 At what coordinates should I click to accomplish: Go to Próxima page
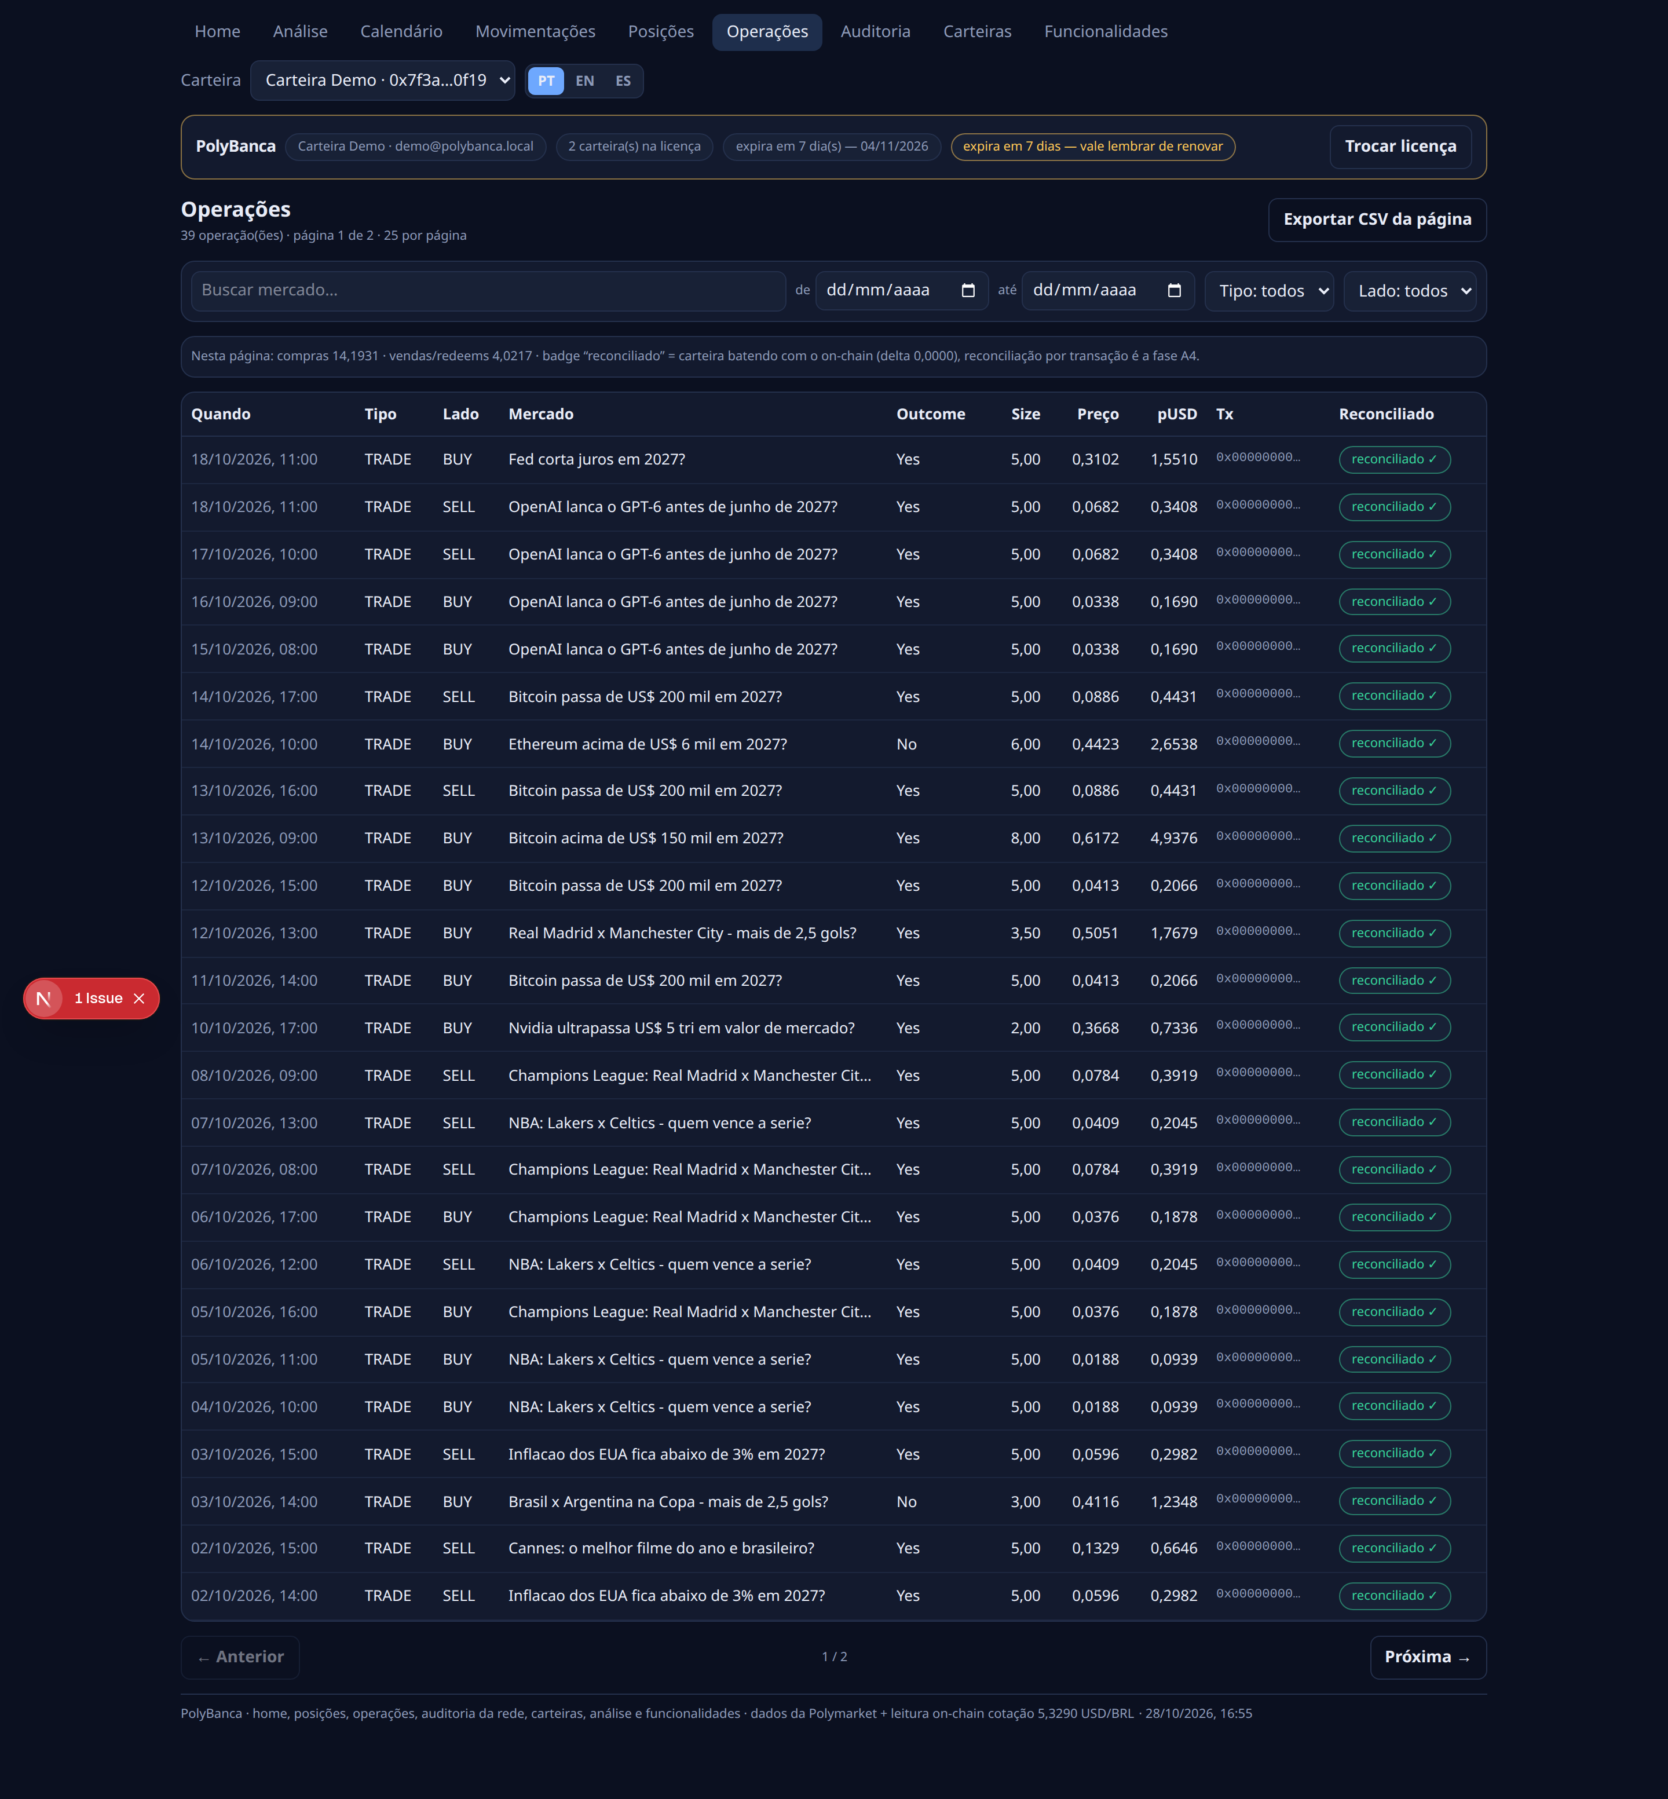[1428, 1657]
